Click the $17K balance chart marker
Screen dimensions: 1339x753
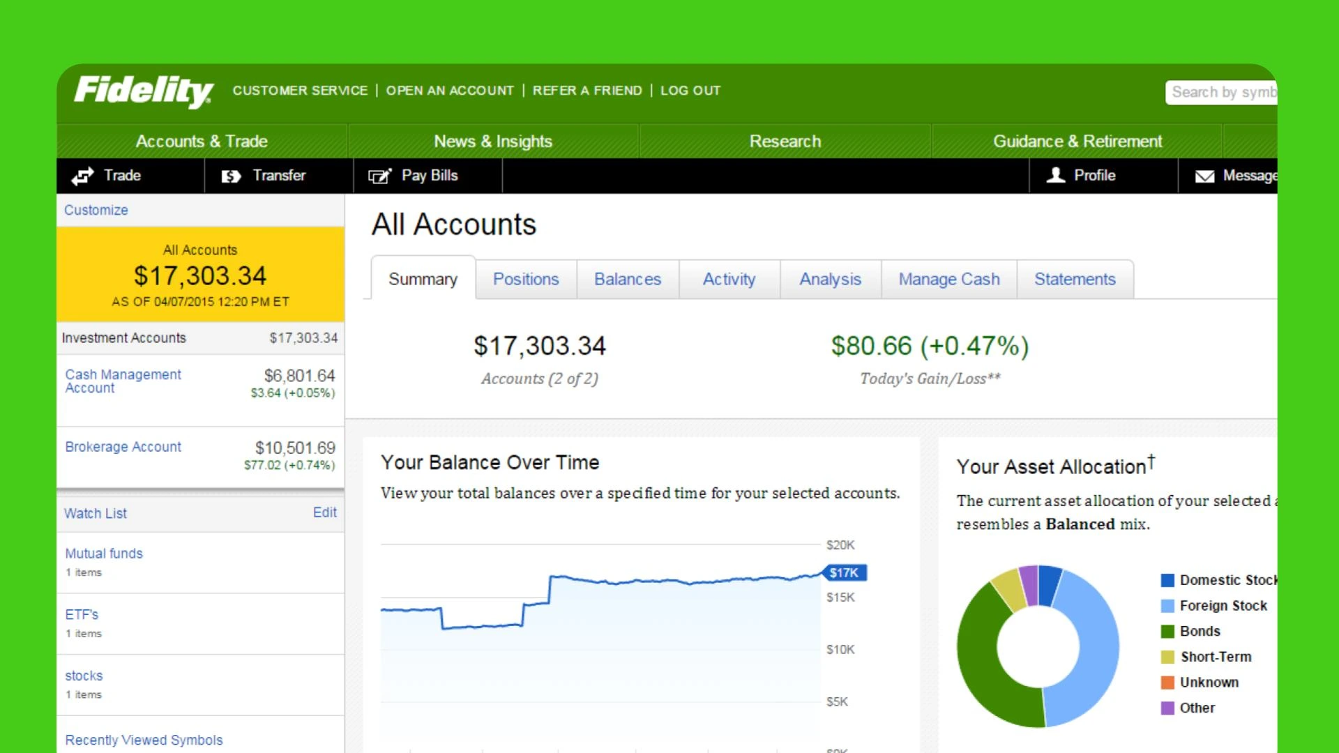845,572
